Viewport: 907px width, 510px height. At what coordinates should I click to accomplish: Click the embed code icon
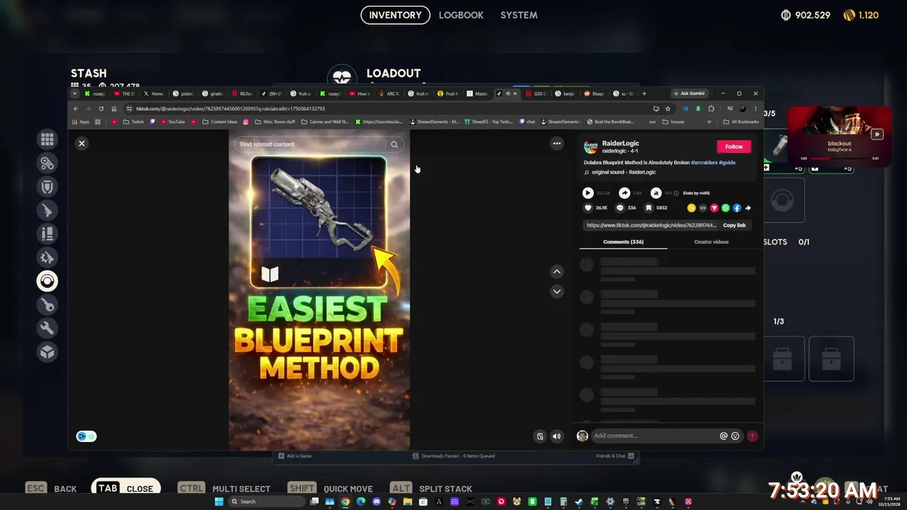tap(702, 208)
